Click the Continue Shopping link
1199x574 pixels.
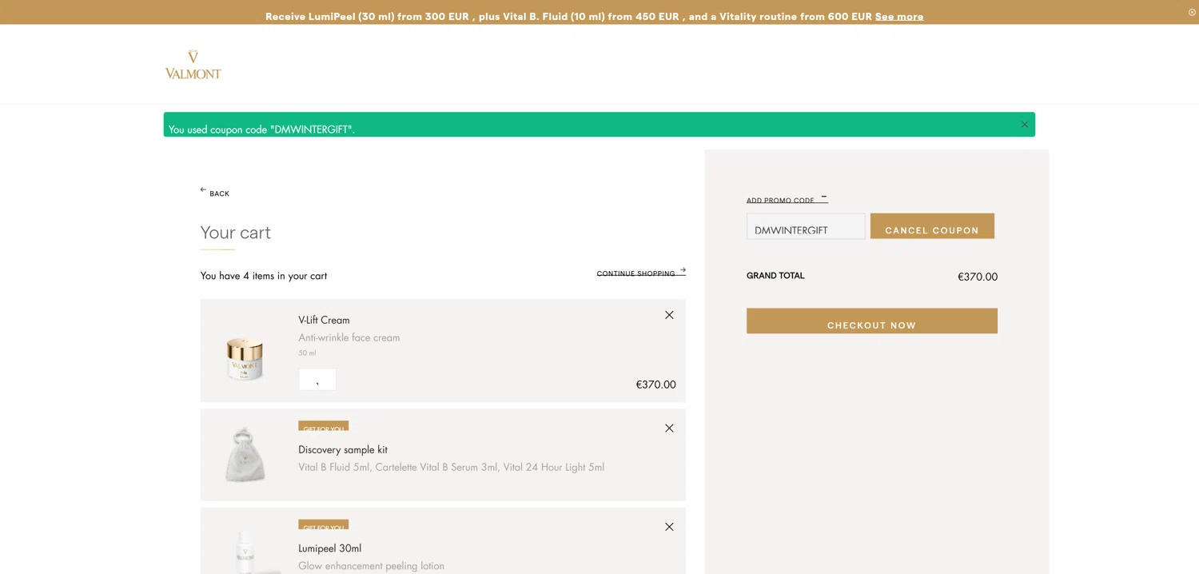pyautogui.click(x=641, y=273)
